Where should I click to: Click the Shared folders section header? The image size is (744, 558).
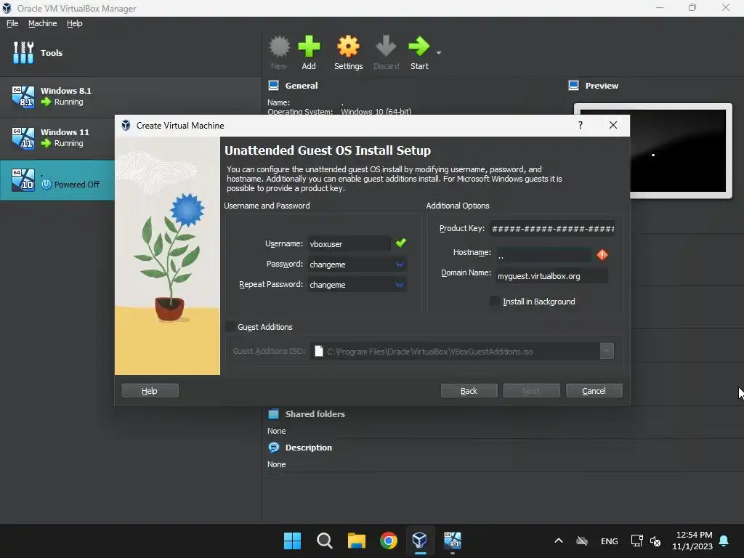coord(315,414)
